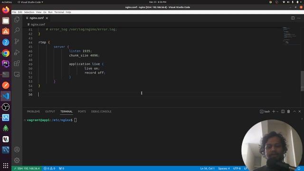Open the Activities overview
The image size is (304, 171).
[x=7, y=2]
